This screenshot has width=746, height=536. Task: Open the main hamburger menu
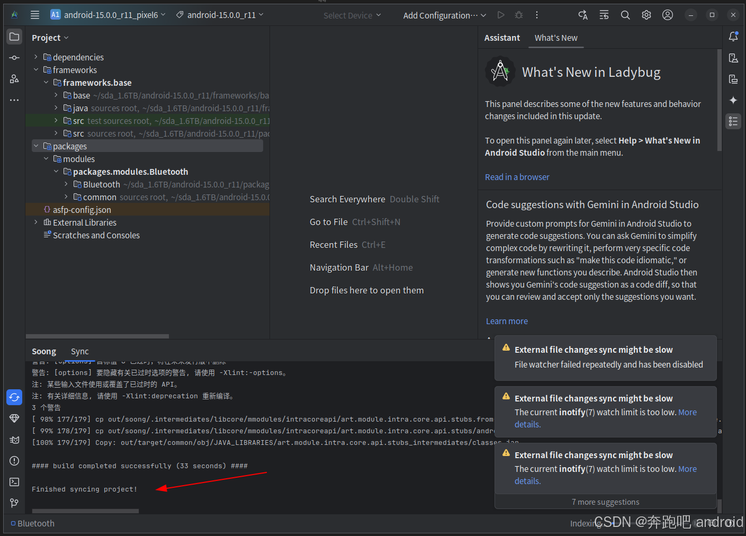(35, 15)
